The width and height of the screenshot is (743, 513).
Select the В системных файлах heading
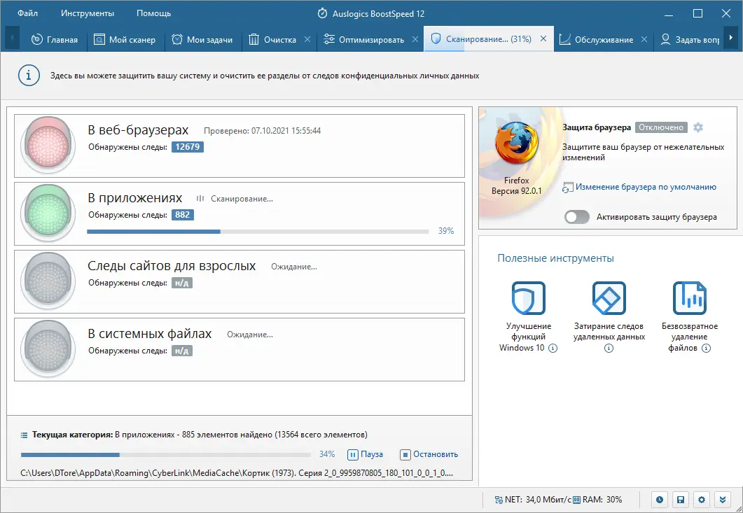tap(150, 334)
